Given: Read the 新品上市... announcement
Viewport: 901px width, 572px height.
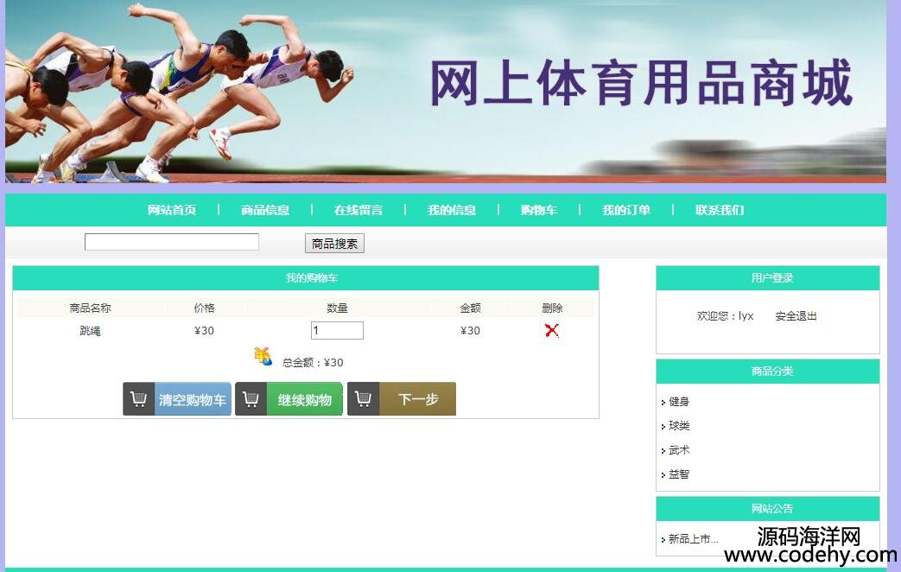Looking at the screenshot, I should [x=693, y=538].
